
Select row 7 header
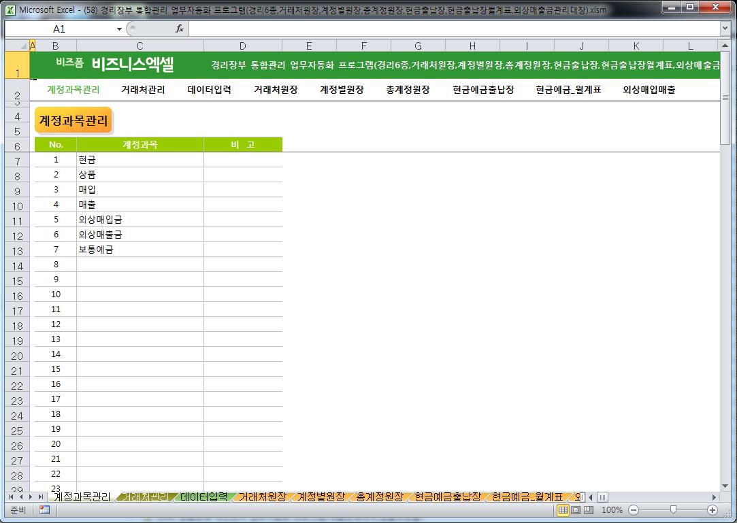coord(17,161)
